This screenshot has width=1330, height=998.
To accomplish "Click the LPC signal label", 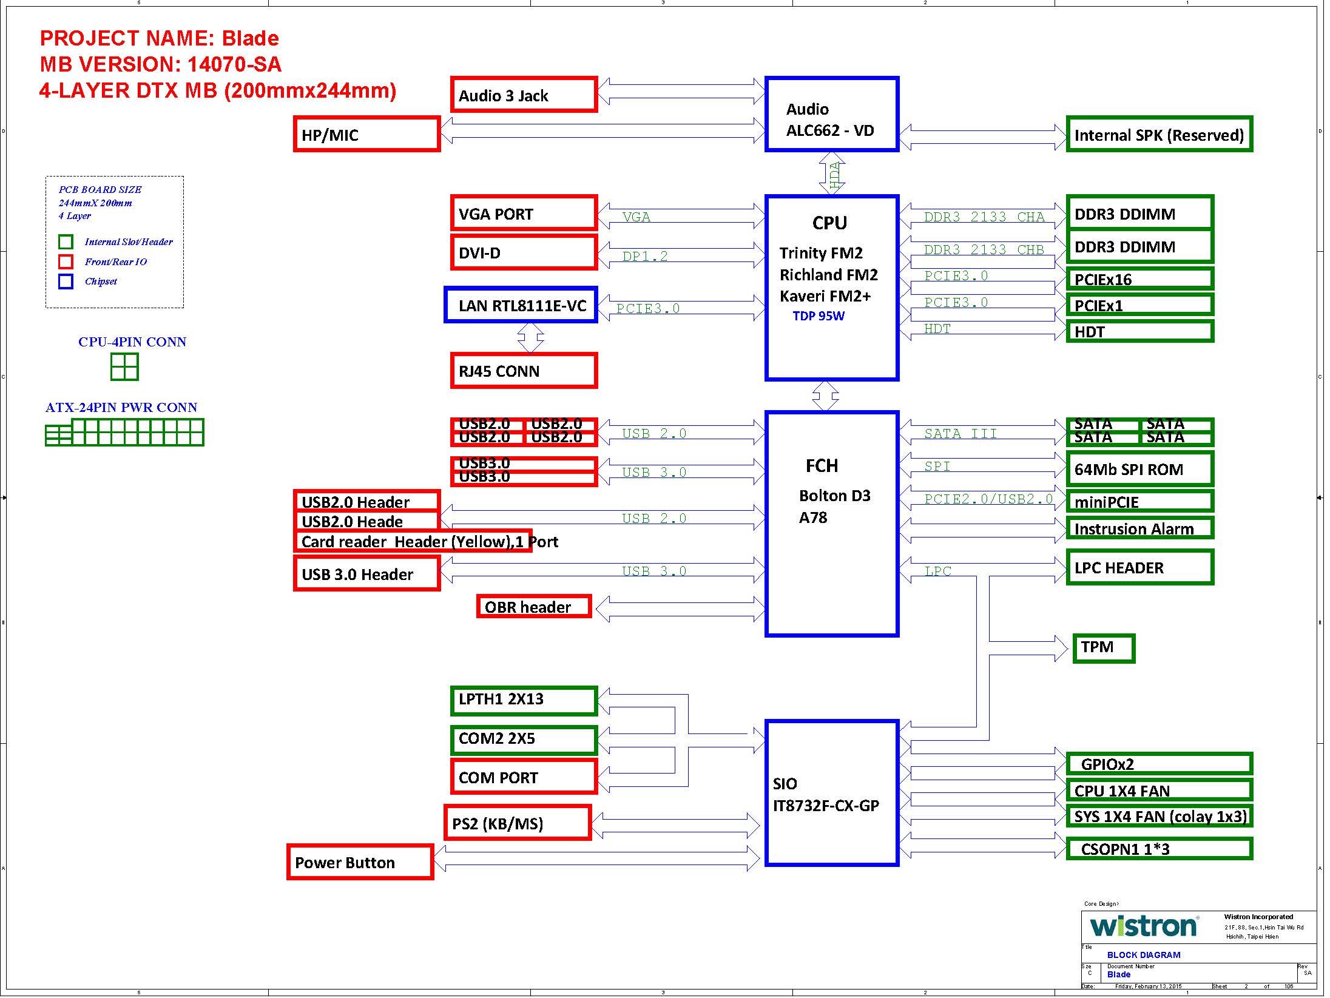I will pyautogui.click(x=938, y=571).
